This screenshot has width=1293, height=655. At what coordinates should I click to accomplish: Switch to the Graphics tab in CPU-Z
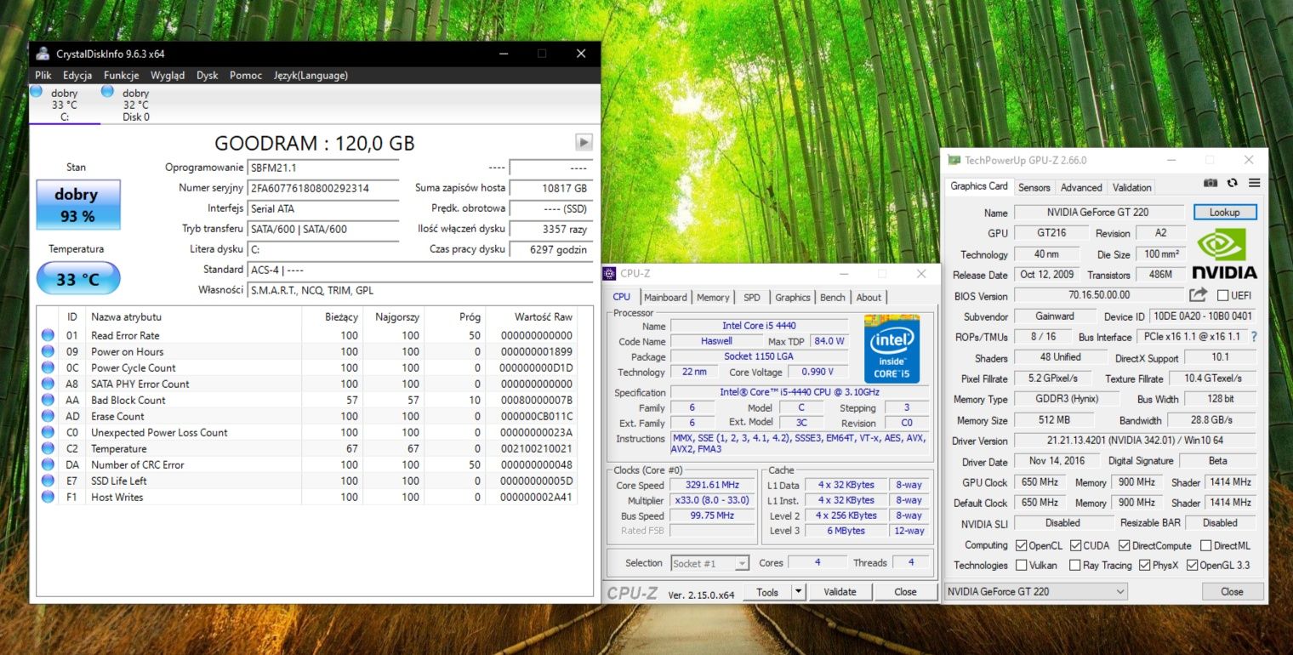coord(792,297)
